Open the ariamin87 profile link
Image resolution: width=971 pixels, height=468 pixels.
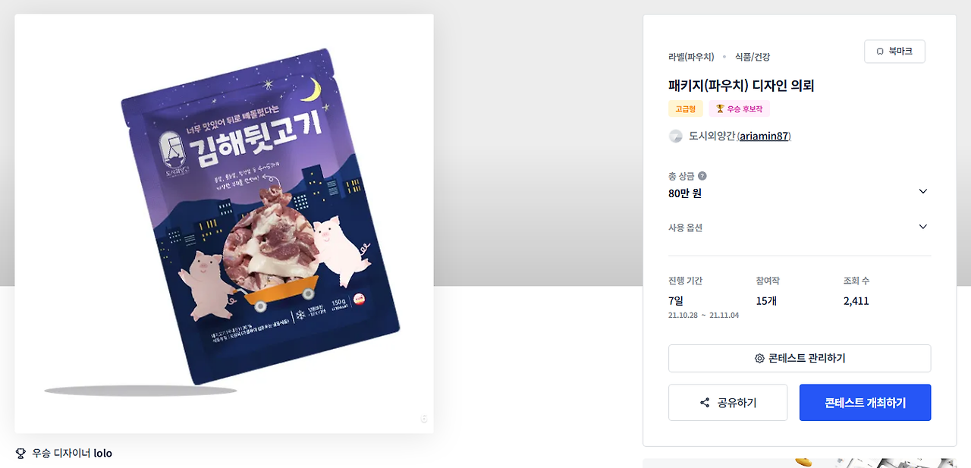(x=764, y=136)
